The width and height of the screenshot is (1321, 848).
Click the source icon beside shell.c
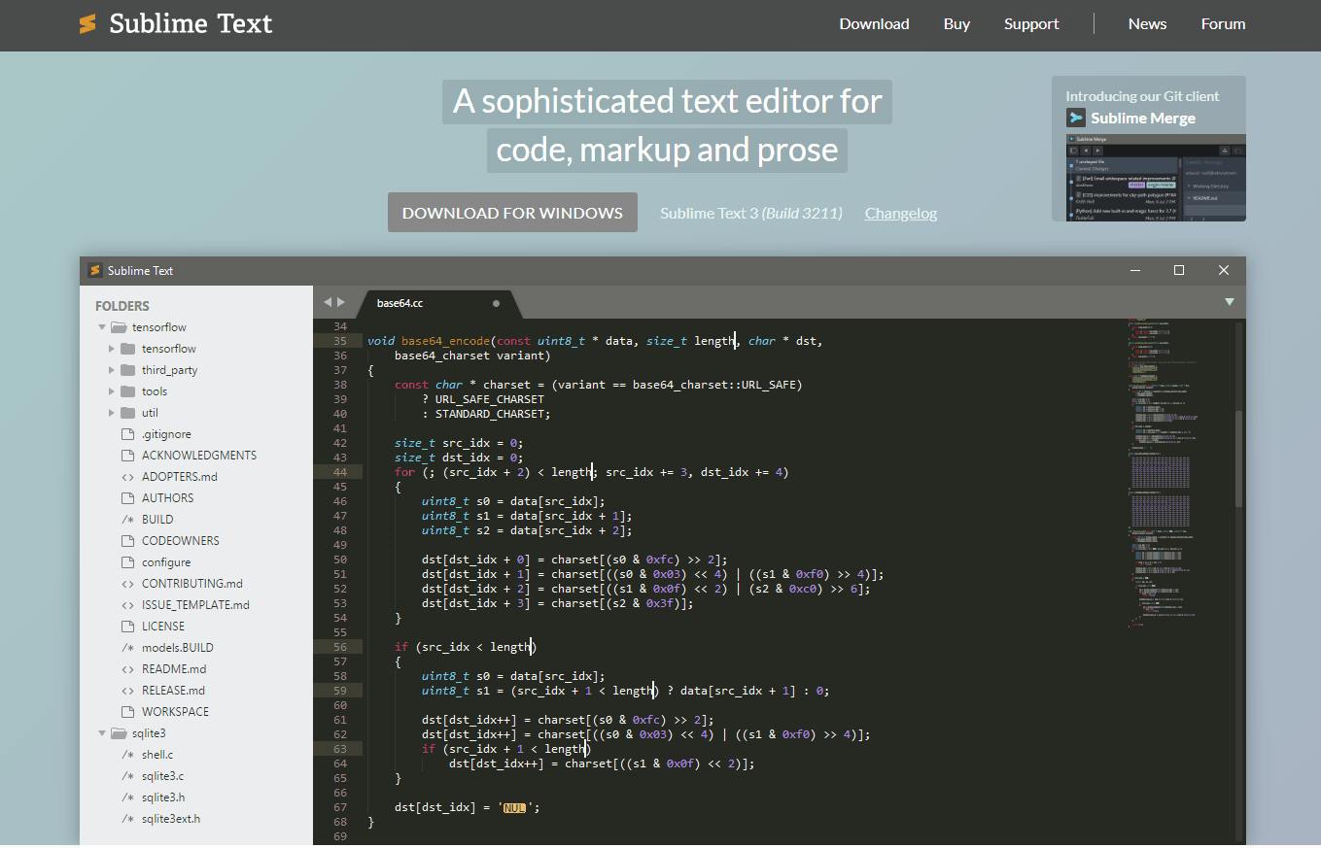click(127, 755)
